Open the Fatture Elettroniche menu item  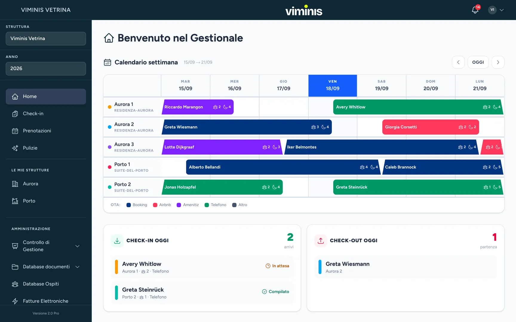click(x=46, y=301)
